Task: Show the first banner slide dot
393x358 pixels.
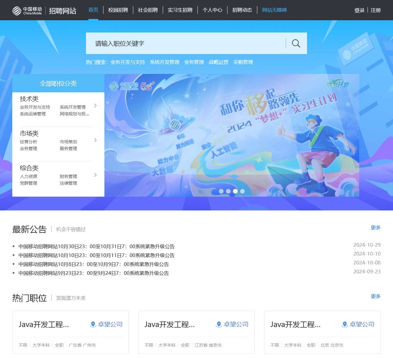Action: click(x=221, y=191)
